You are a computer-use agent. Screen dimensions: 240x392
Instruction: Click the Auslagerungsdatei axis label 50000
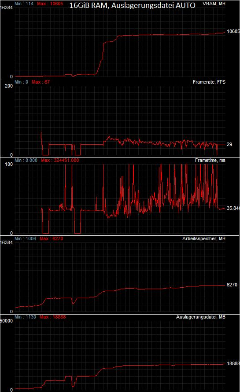click(7, 321)
